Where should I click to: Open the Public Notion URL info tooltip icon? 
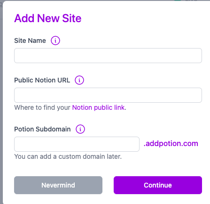(x=79, y=80)
